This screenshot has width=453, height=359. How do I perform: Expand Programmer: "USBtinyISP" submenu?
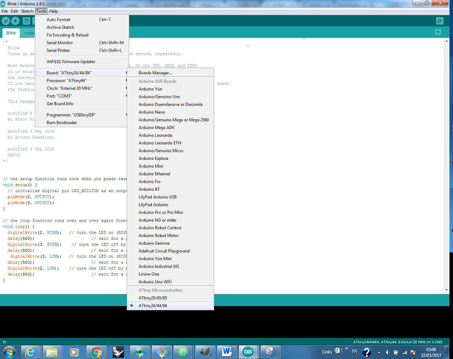tap(81, 115)
